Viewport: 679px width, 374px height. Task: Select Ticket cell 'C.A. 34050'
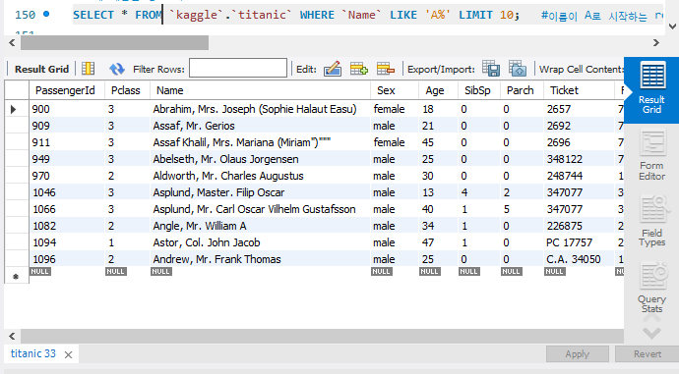pyautogui.click(x=579, y=259)
